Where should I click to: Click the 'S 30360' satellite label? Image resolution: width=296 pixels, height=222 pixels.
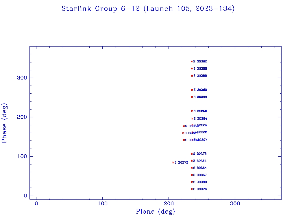[x=200, y=111]
